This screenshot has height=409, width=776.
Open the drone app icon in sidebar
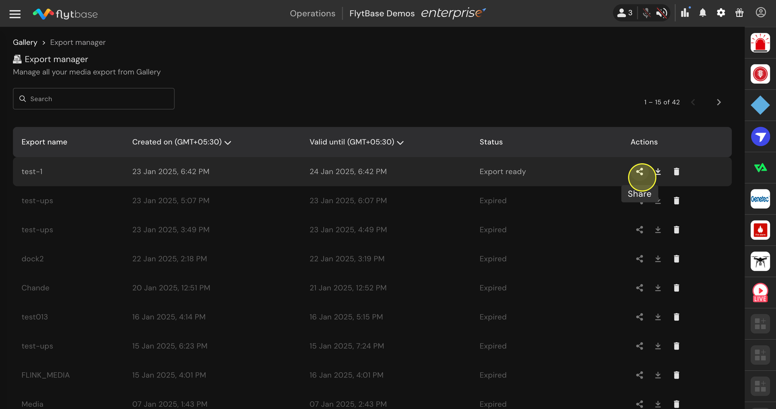[x=760, y=262]
